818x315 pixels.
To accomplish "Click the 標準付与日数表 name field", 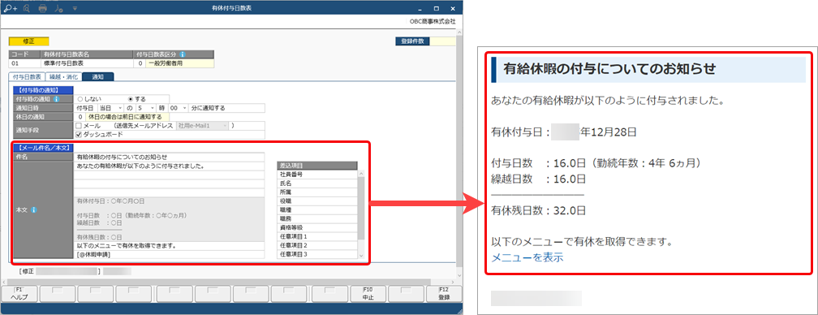I will (x=87, y=63).
